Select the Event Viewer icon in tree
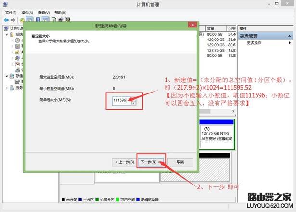Viewport: 296px width, 212px height. click(x=17, y=46)
